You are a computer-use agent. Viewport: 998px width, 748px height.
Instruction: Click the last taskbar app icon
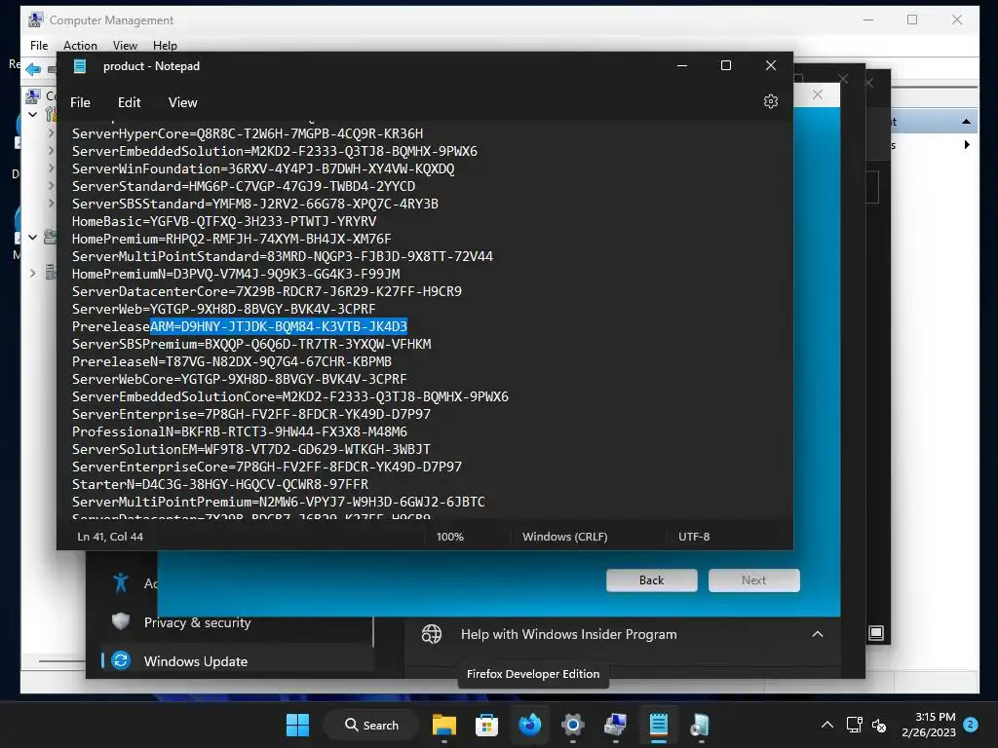(701, 725)
